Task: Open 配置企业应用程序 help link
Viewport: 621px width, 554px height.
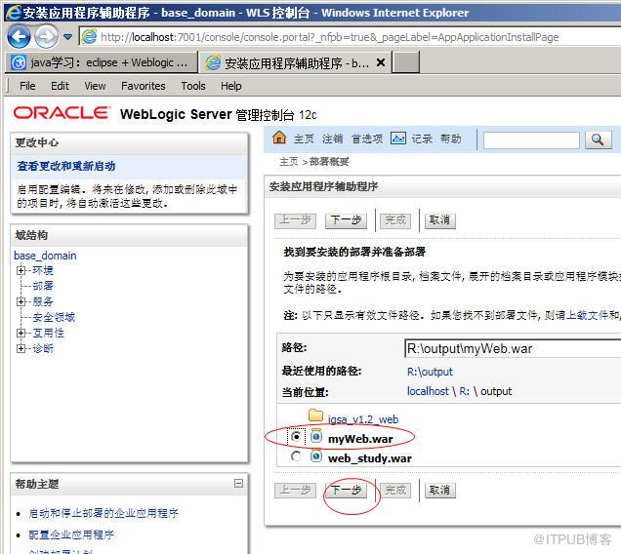Action: click(71, 534)
